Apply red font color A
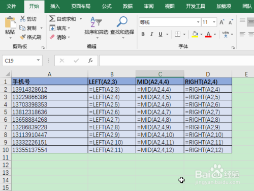The width and height of the screenshot is (254, 191). pos(208,34)
